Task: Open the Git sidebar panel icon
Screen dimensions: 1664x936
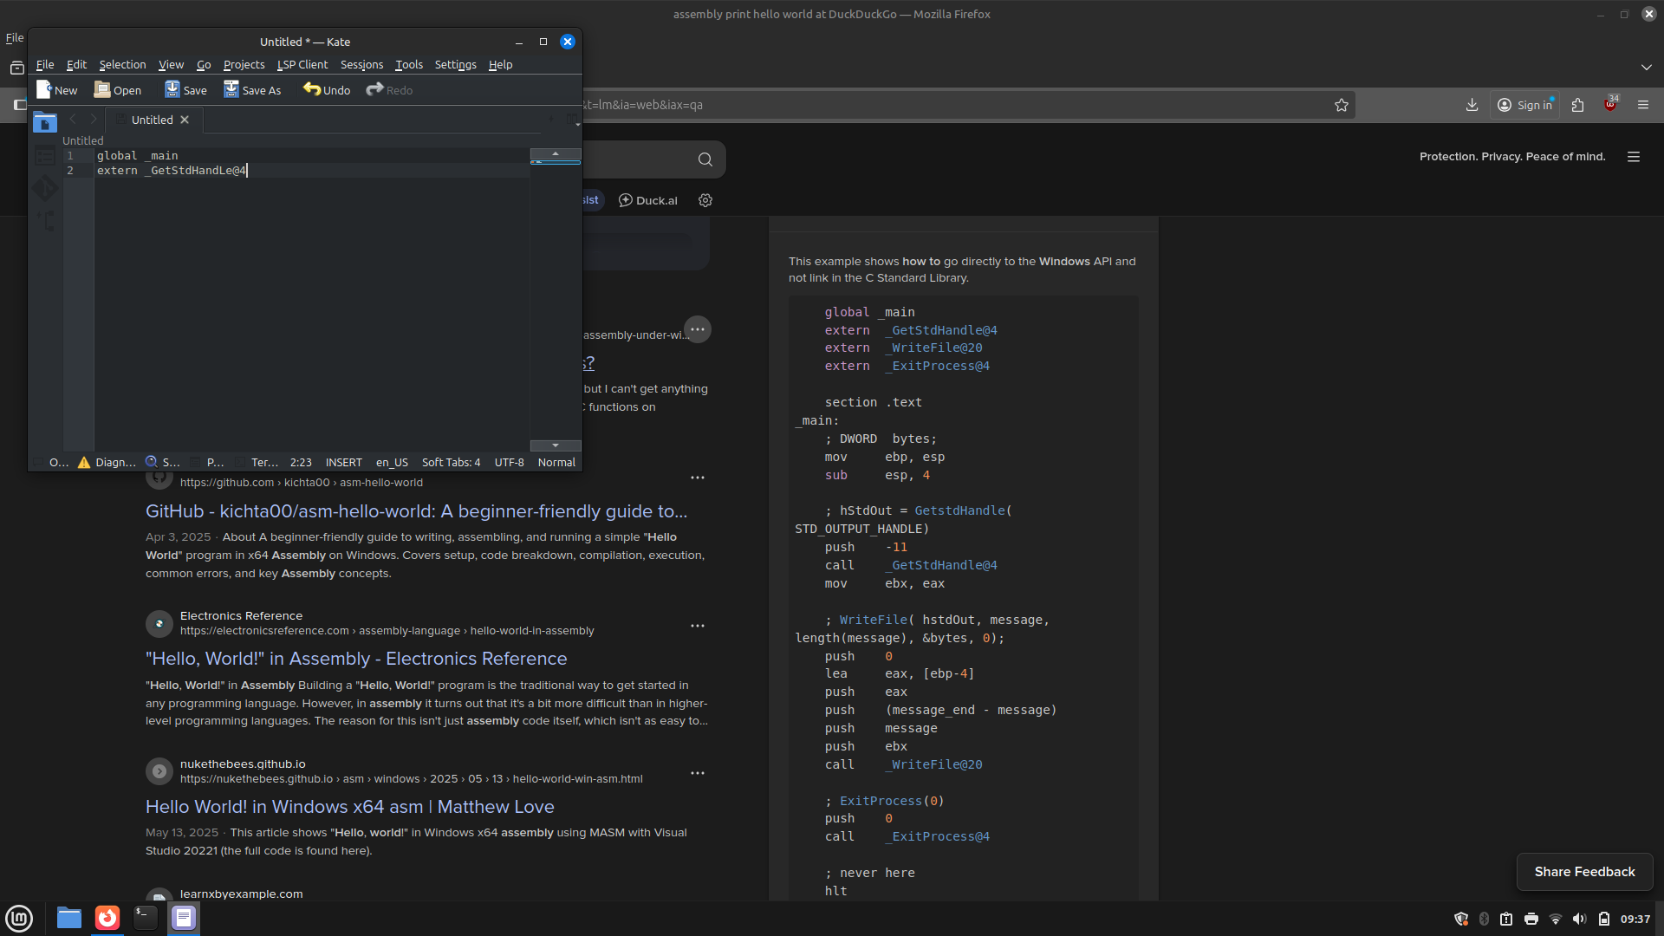Action: 45,188
